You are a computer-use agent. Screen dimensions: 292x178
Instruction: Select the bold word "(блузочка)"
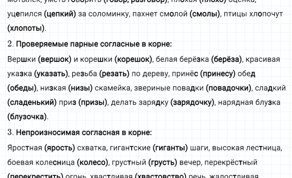[x=27, y=117]
